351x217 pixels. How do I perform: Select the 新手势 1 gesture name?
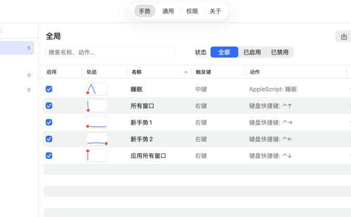coord(141,123)
